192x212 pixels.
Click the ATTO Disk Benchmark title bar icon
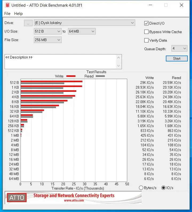[x=7, y=5]
